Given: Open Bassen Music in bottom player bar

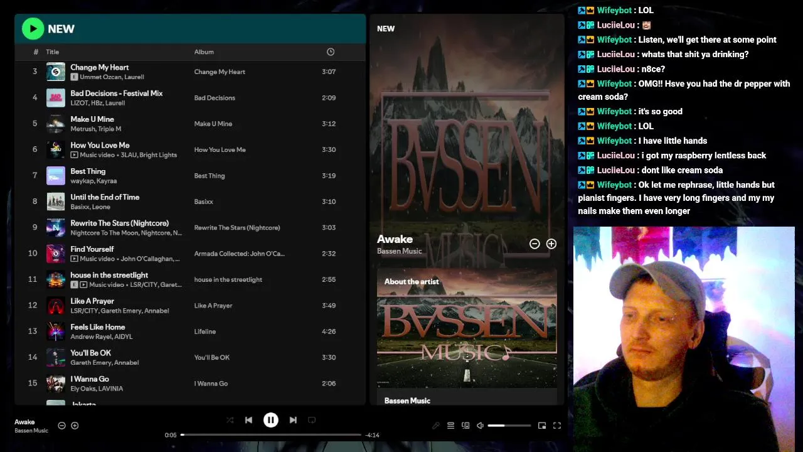Looking at the screenshot, I should [31, 431].
